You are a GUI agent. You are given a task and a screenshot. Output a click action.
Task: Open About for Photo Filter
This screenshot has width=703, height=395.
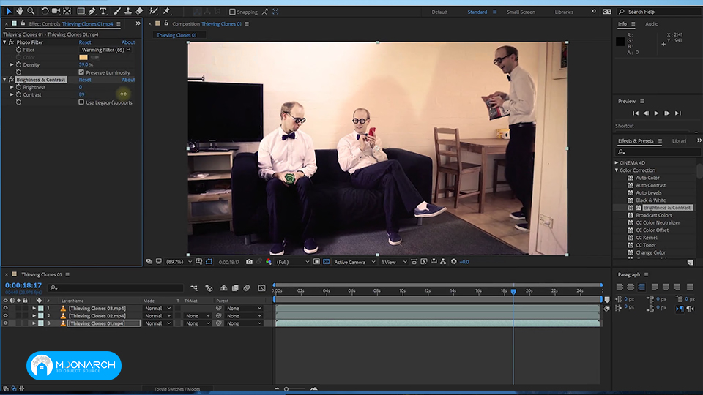(127, 42)
